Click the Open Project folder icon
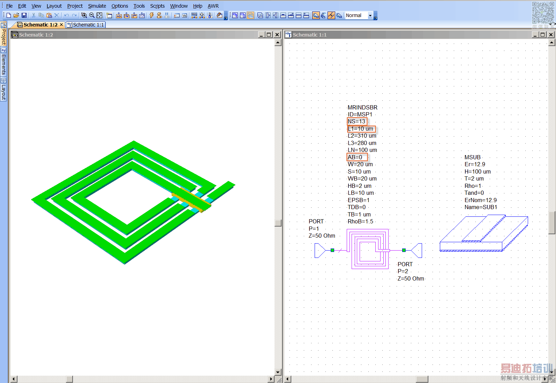Viewport: 556px width, 383px height. coord(16,15)
